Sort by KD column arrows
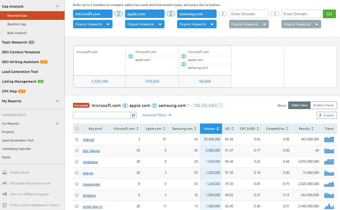The image size is (340, 210). 232,129
